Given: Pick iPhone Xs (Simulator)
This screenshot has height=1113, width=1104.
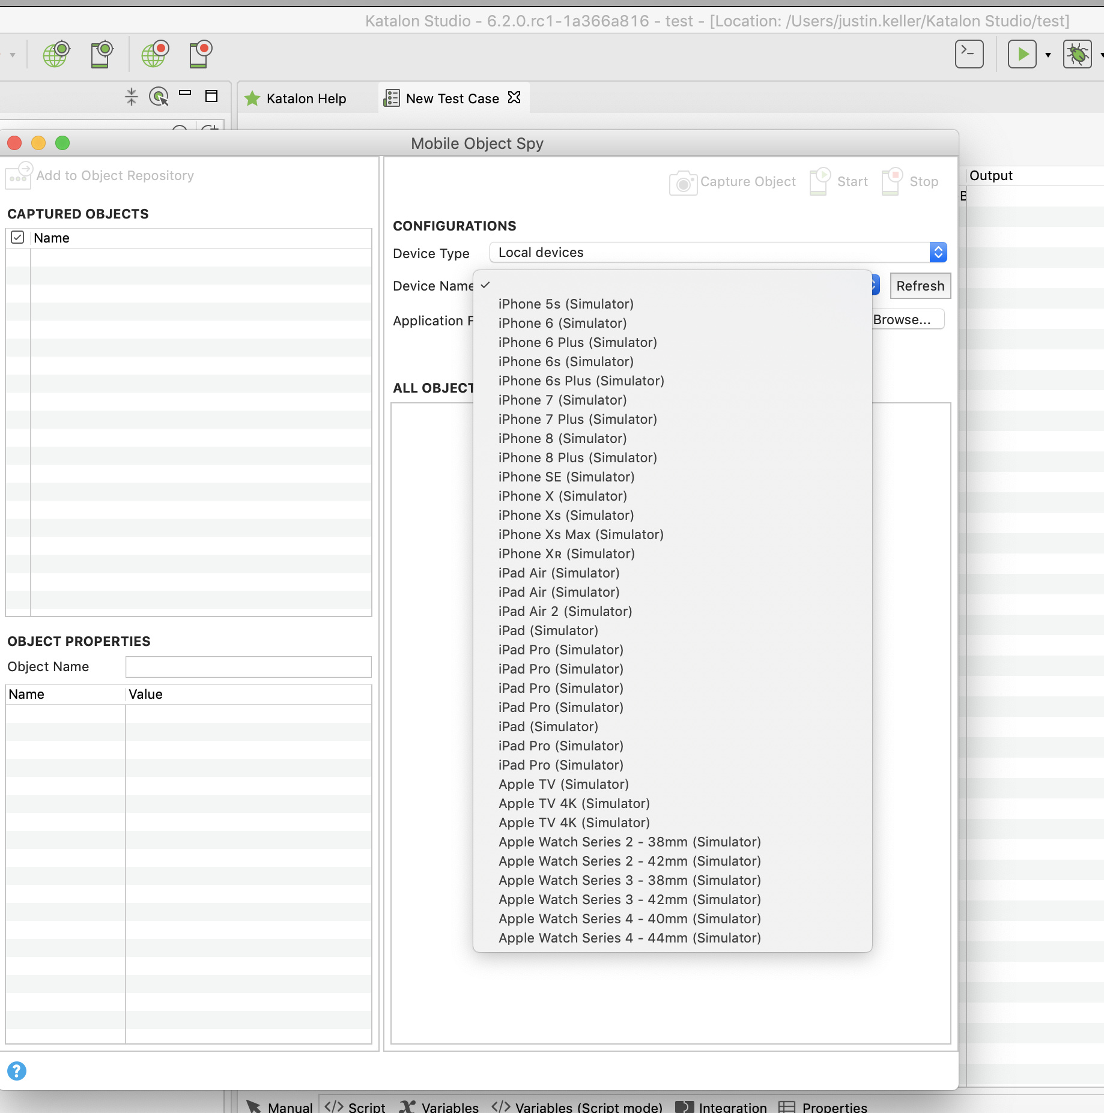Looking at the screenshot, I should pyautogui.click(x=673, y=516).
